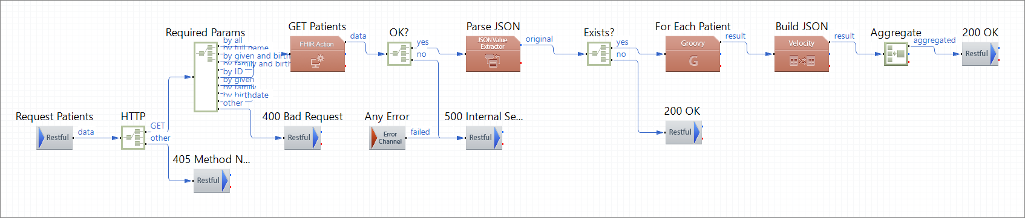The width and height of the screenshot is (1025, 218).
Task: Click the Exists? decision node
Action: tap(599, 54)
